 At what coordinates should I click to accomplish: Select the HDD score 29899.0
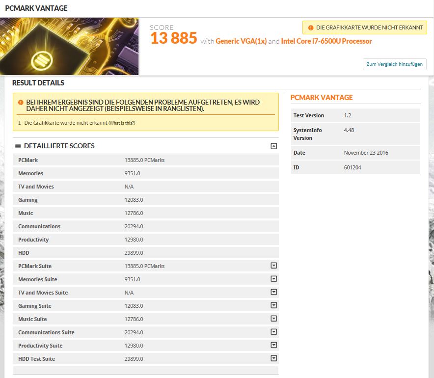[x=134, y=253]
